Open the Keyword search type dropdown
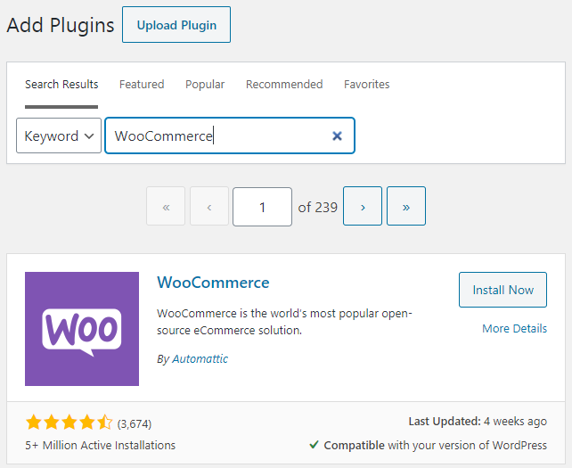This screenshot has width=572, height=468. 59,135
